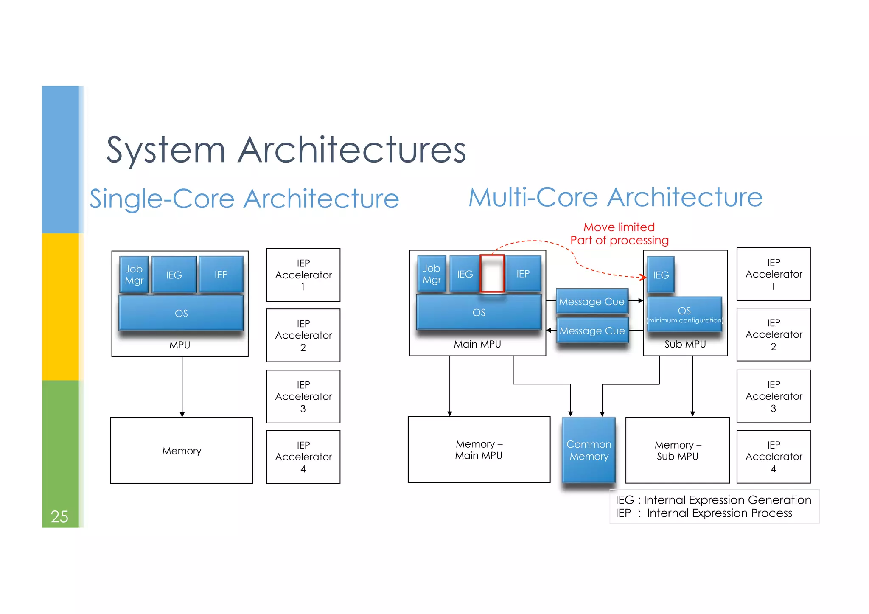
Task: Click the yellow sidebar color band
Action: click(x=60, y=306)
